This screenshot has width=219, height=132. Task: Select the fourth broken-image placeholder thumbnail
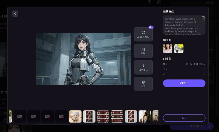coord(61,116)
